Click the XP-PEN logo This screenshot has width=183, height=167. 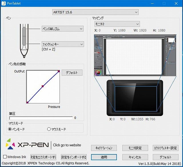tap(27, 144)
